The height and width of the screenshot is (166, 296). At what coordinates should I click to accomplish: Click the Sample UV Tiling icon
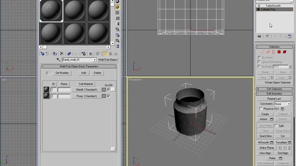(117, 18)
